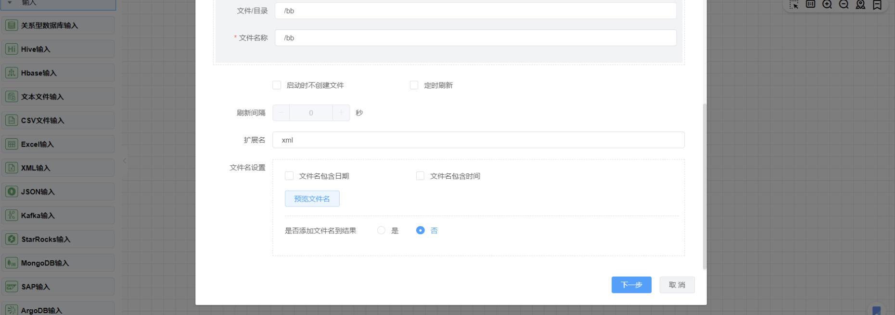Collapse the left sidebar panel arrow
The width and height of the screenshot is (895, 315).
[124, 161]
